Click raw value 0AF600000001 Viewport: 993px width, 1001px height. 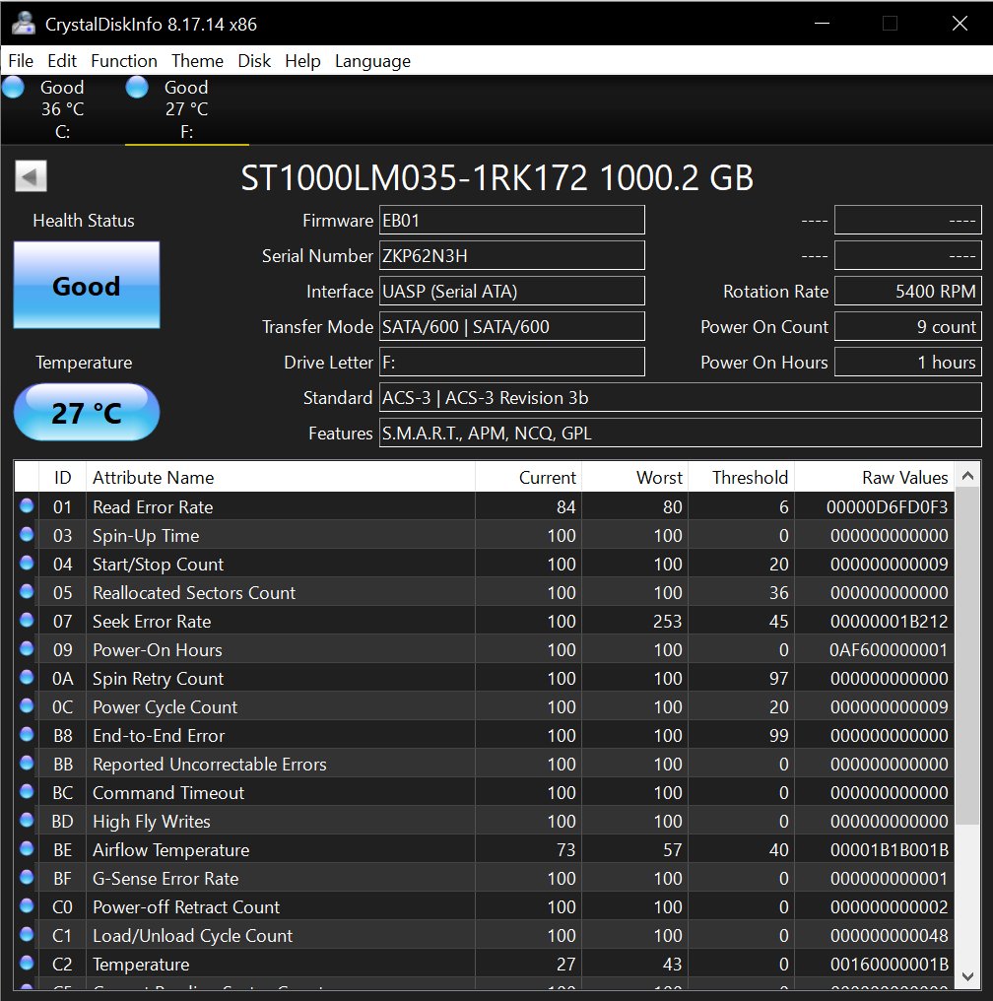(x=889, y=650)
